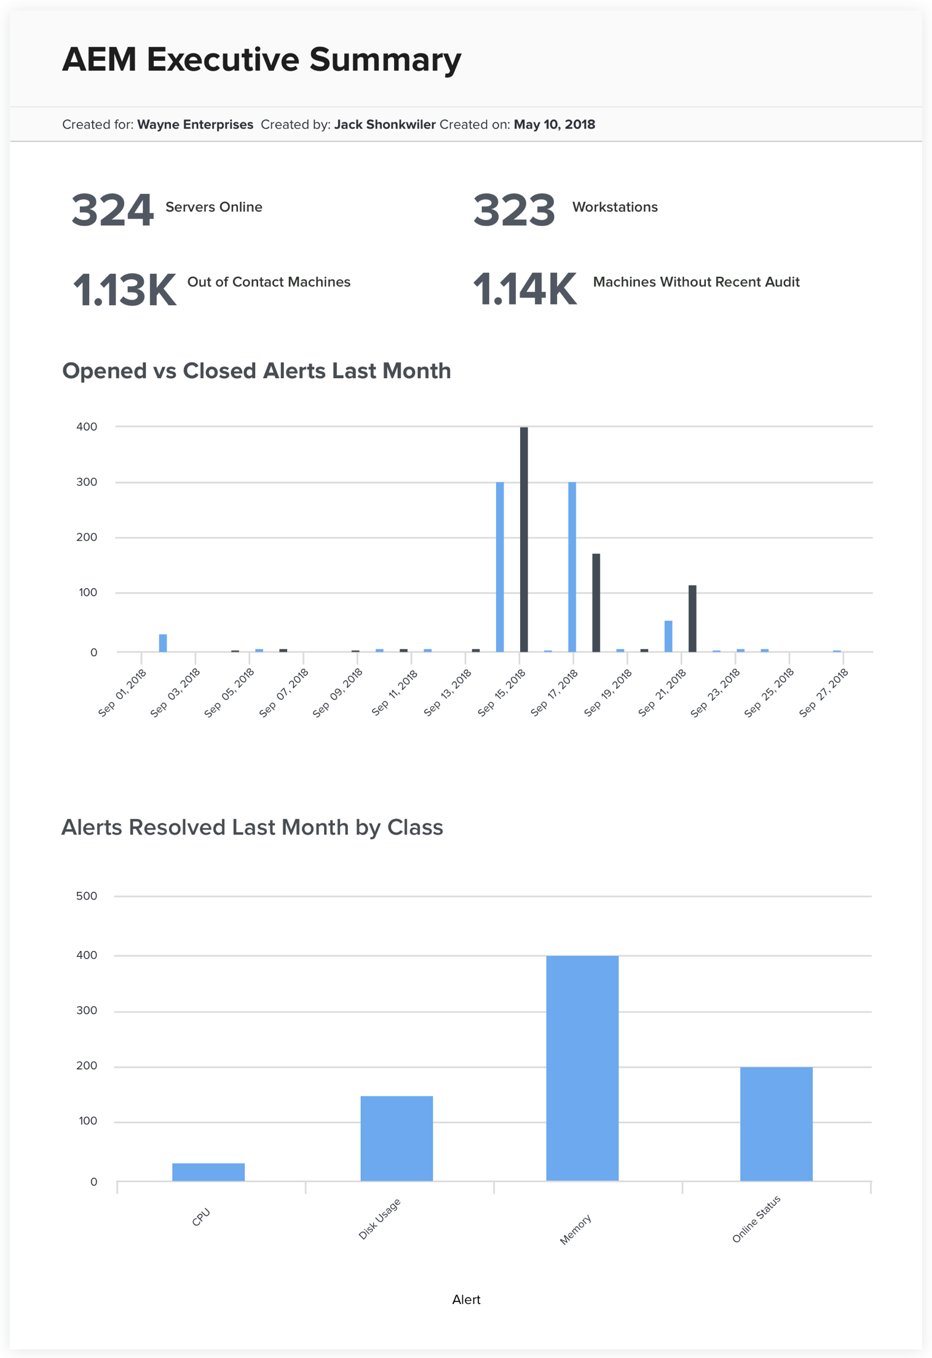Screen dimensions: 932x1358
Task: Click the Sep 05, 2018 axis label
Action: pyautogui.click(x=229, y=693)
